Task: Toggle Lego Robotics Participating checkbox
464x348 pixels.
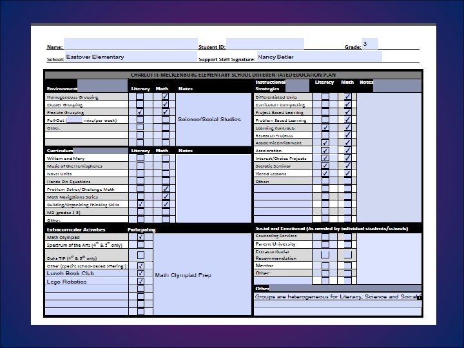Action: pos(141,281)
